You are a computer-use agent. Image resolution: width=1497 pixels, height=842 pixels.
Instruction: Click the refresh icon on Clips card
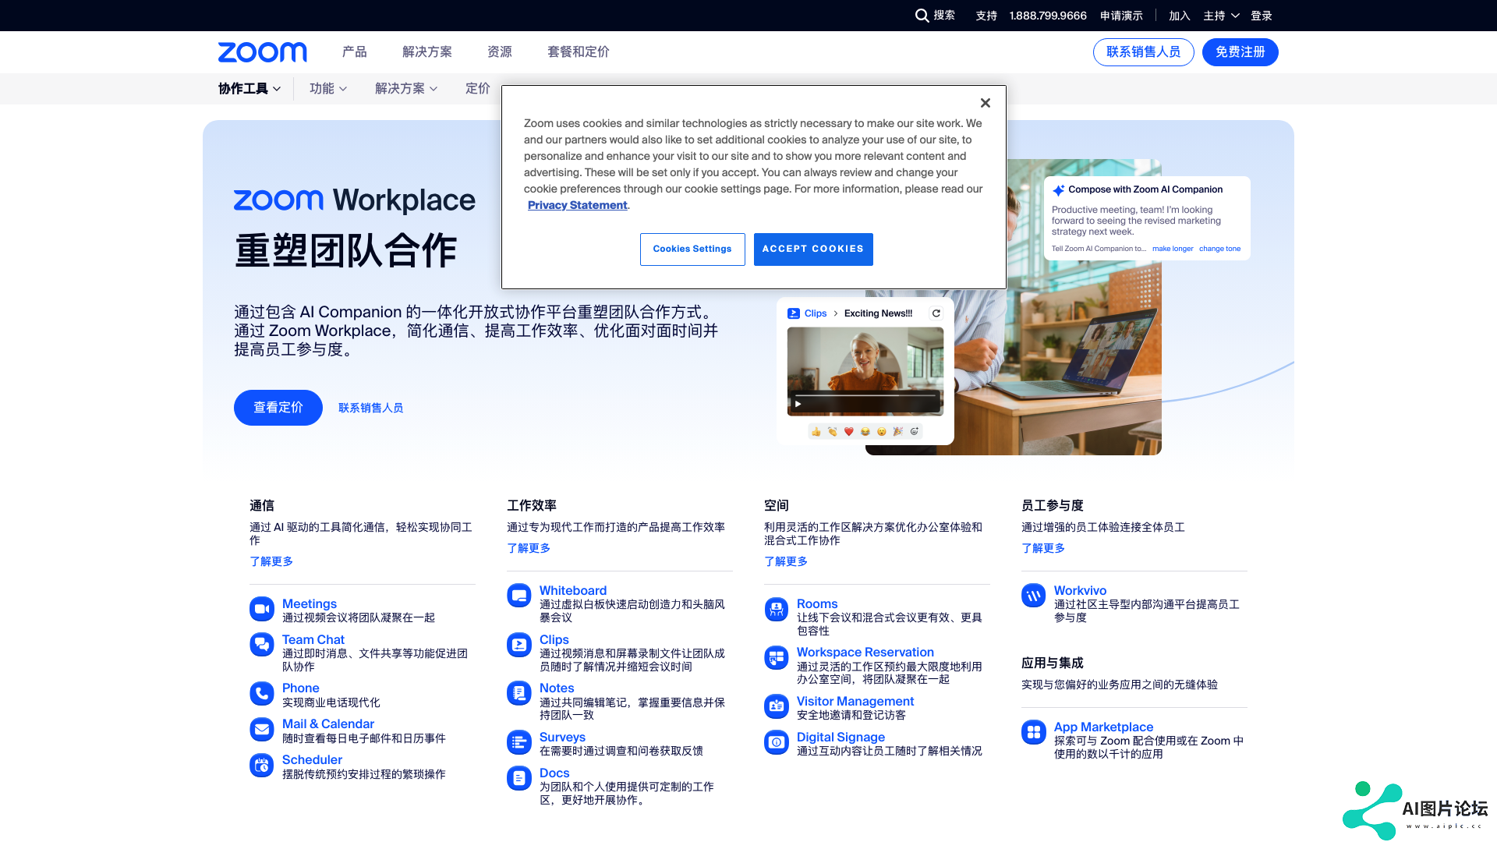936,313
